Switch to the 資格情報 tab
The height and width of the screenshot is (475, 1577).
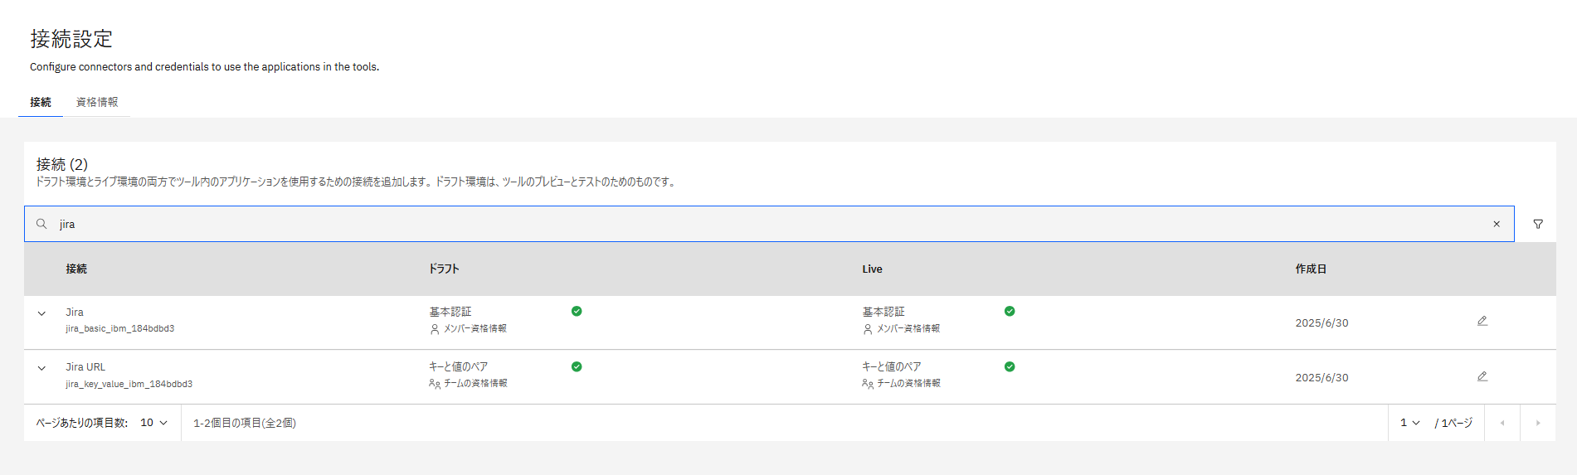click(x=97, y=102)
